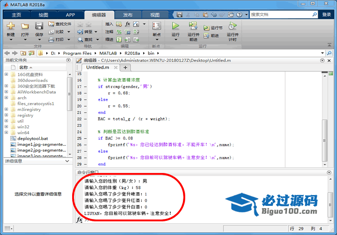Click 查找文件 (Find Files) button

60,24
